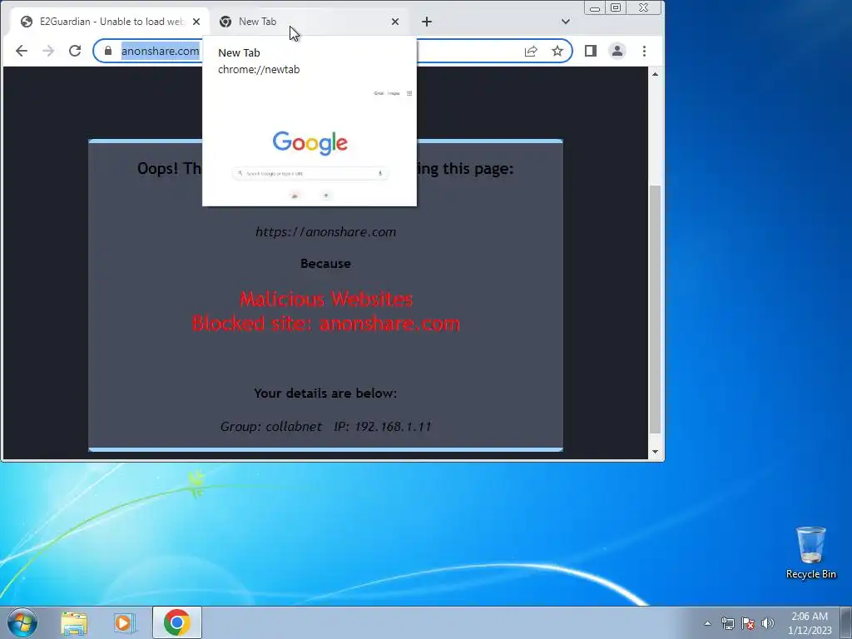The width and height of the screenshot is (852, 639).
Task: Click the Show desktop button
Action: (x=846, y=623)
